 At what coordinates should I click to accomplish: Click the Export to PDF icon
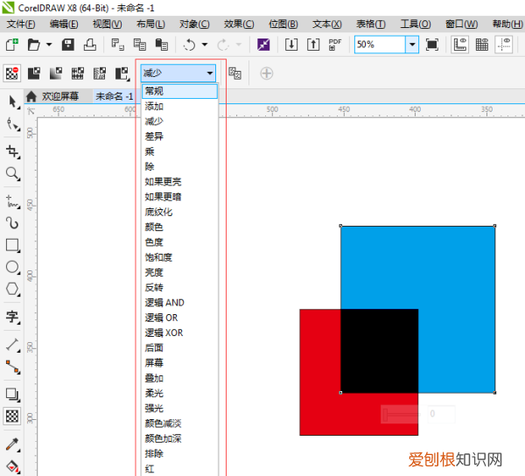click(334, 44)
